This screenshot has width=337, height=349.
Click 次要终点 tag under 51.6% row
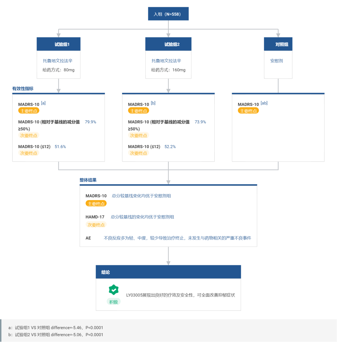(29, 153)
